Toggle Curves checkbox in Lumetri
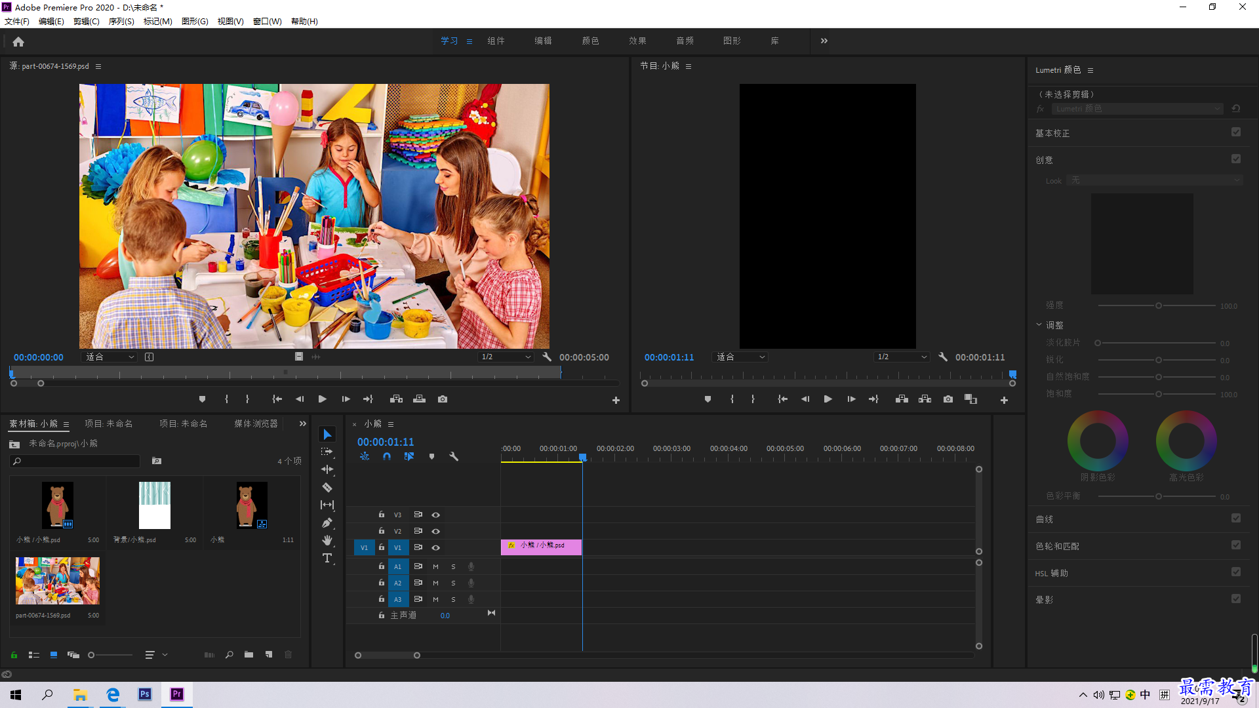This screenshot has width=1259, height=708. click(x=1236, y=518)
